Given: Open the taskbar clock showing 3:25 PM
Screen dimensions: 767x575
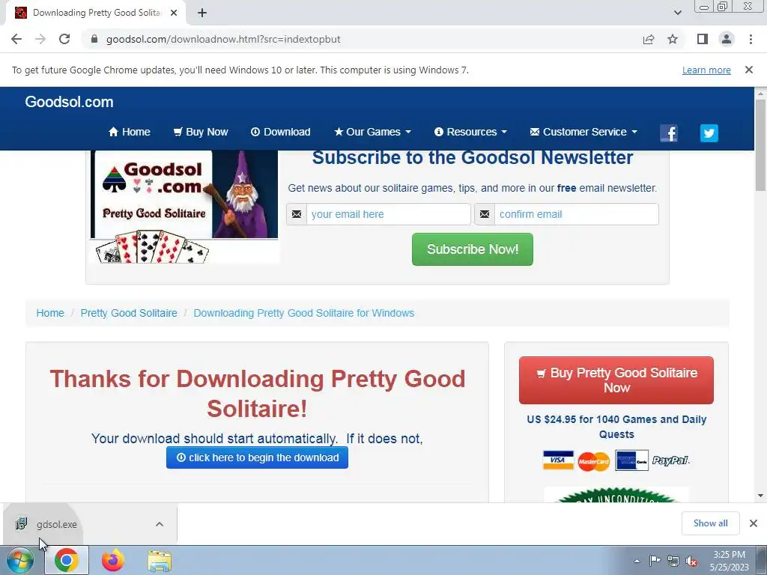Looking at the screenshot, I should (729, 561).
